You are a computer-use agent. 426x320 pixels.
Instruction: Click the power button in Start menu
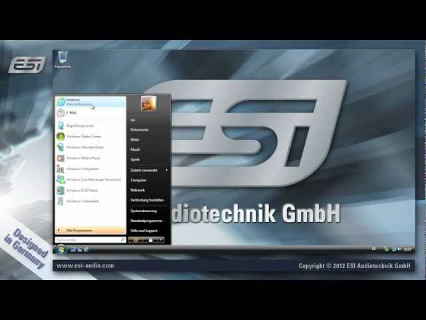click(x=136, y=240)
